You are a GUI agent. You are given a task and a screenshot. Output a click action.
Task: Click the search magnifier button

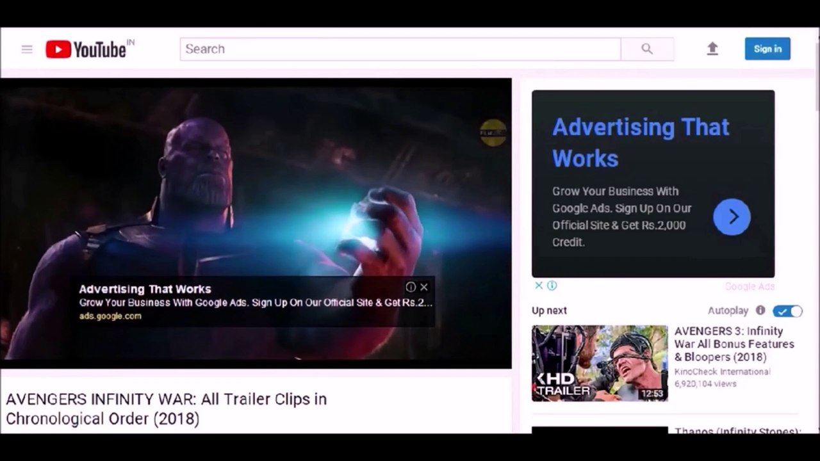pos(647,49)
